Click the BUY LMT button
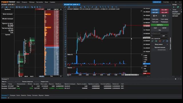 click(155, 13)
